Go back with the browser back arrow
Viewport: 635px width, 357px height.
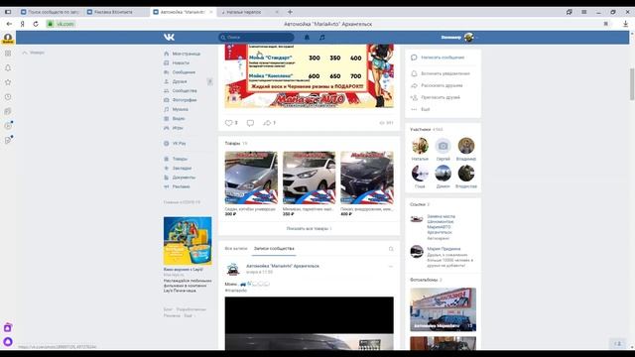[x=9, y=24]
